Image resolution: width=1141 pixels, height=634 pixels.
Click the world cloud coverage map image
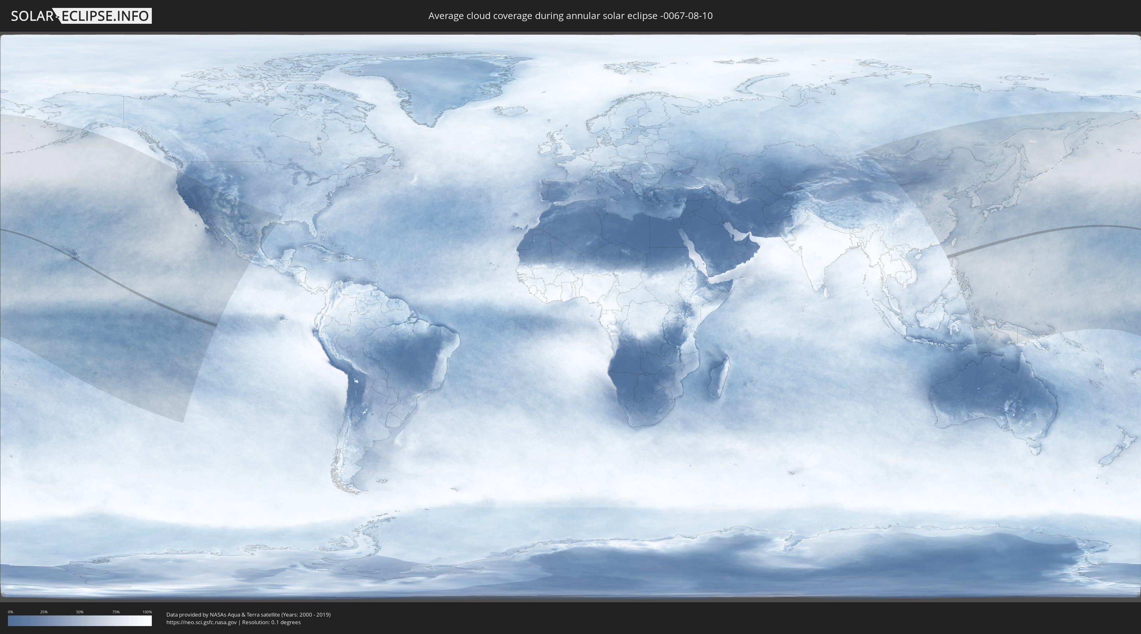pos(570,316)
